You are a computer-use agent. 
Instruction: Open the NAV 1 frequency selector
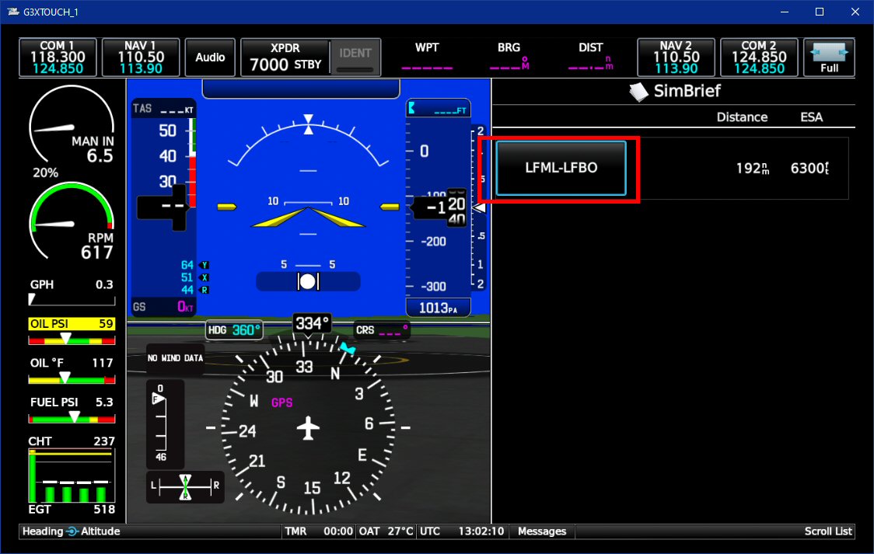pos(141,58)
